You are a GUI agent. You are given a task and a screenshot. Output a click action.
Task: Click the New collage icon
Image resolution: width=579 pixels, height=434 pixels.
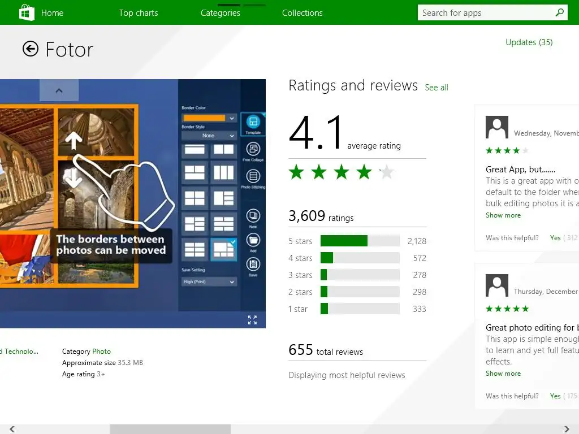pyautogui.click(x=253, y=219)
